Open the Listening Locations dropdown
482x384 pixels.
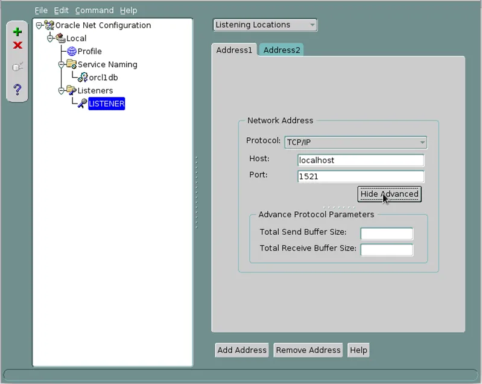pyautogui.click(x=265, y=25)
